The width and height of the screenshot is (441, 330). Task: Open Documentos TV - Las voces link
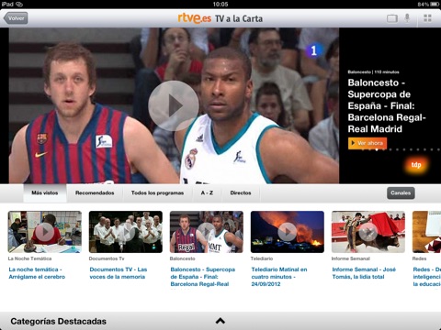[119, 273]
